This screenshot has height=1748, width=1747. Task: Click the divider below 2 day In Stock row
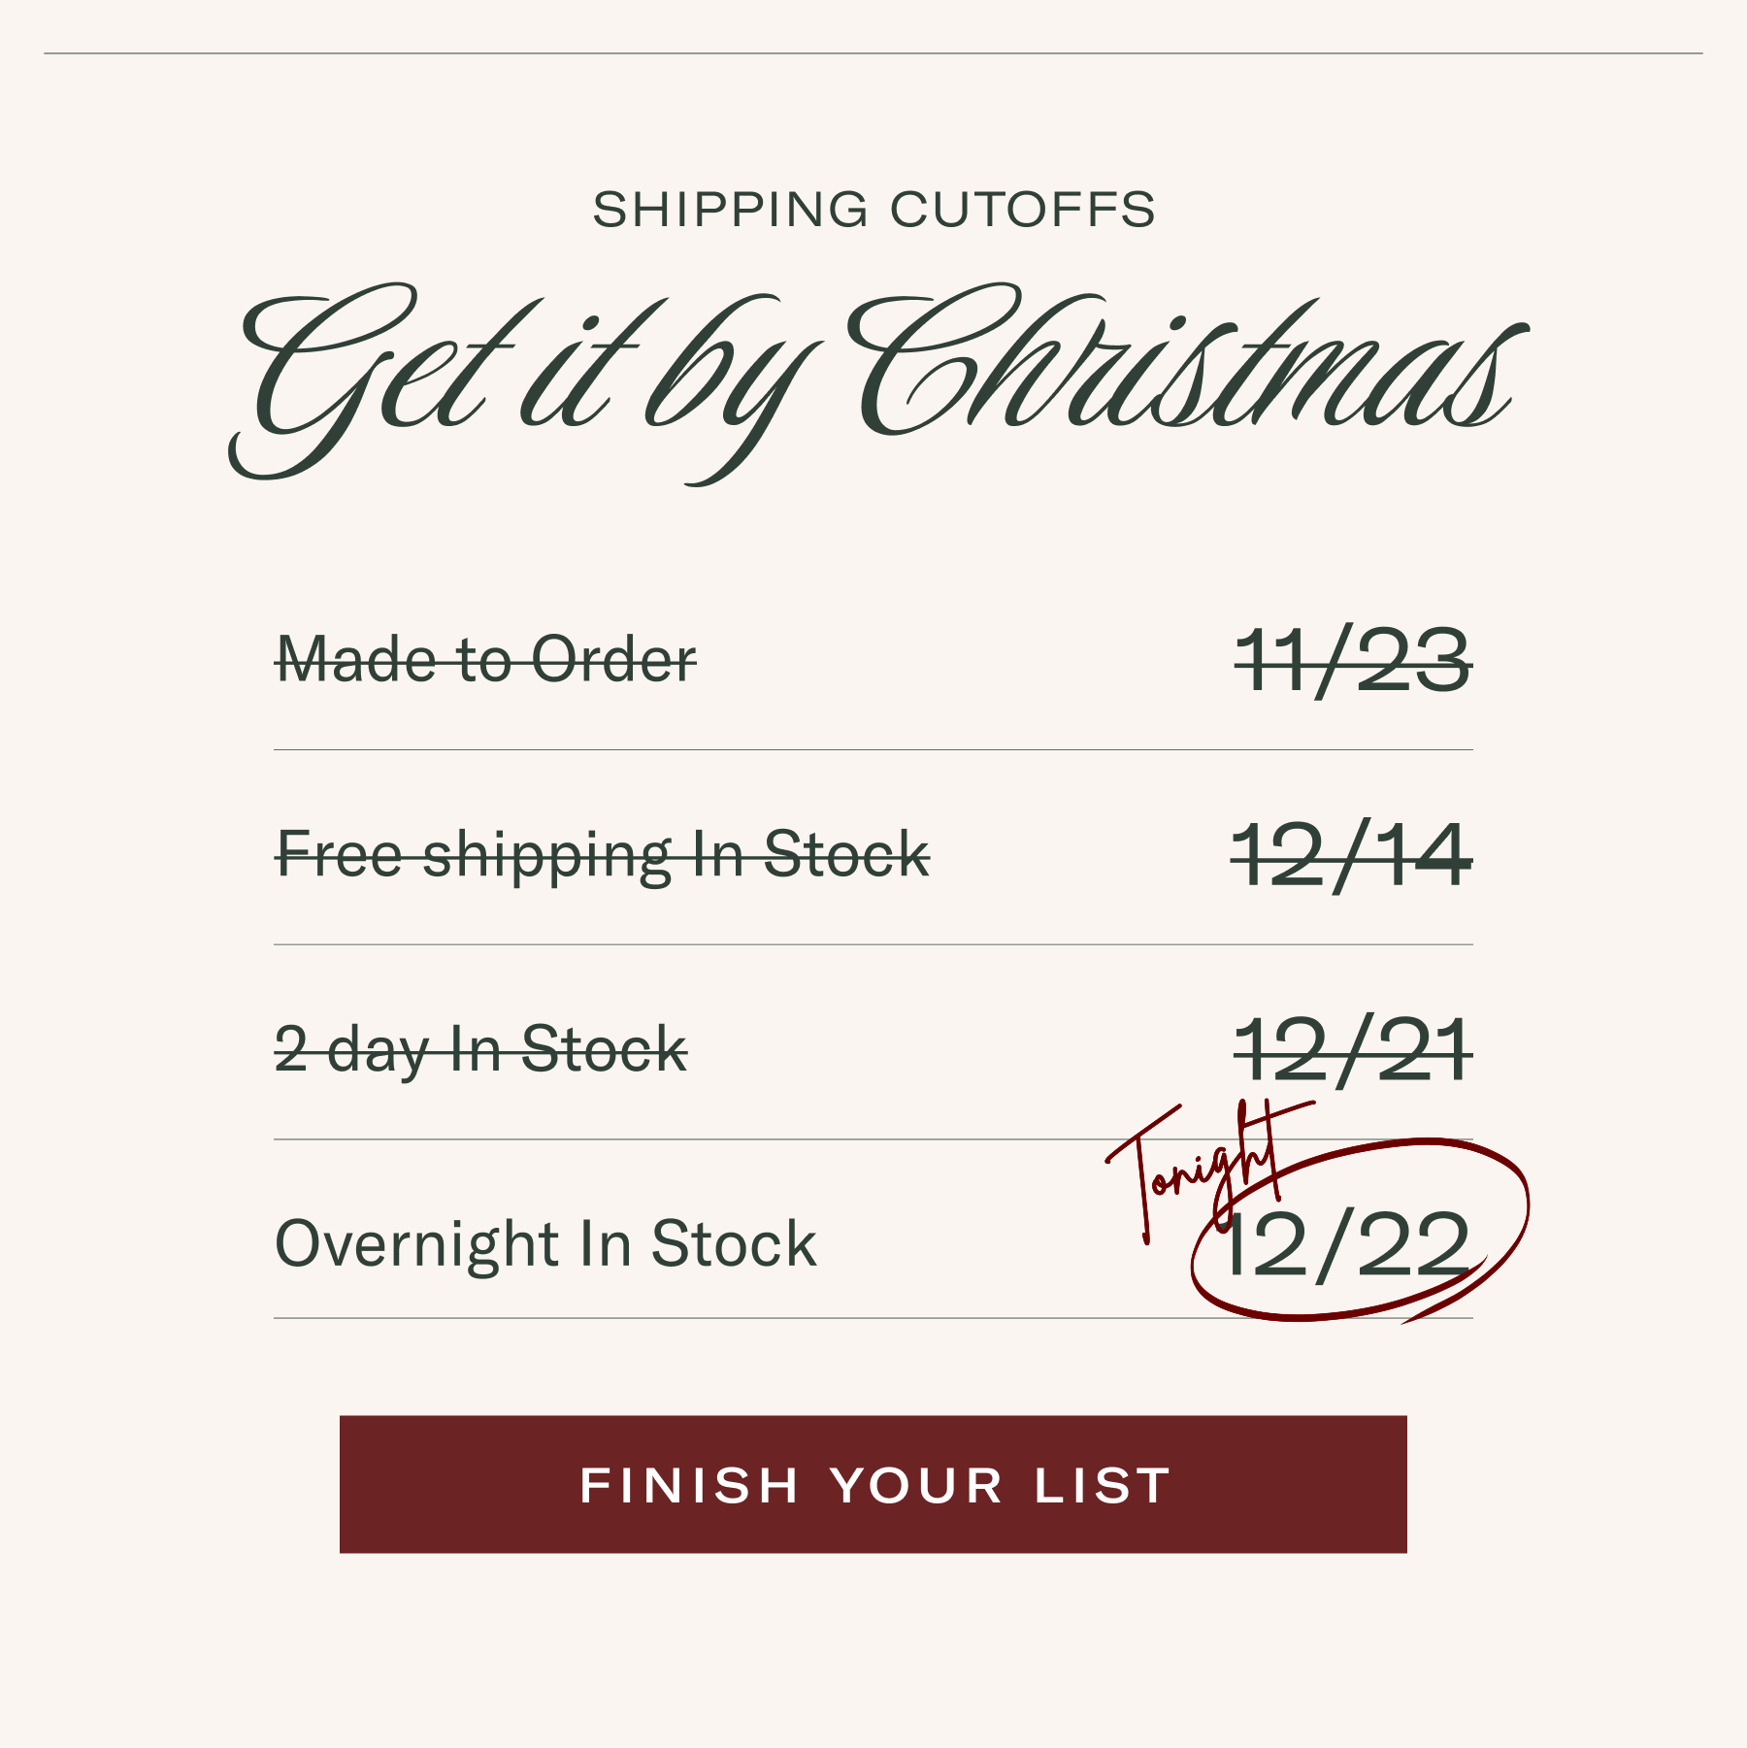679,1139
